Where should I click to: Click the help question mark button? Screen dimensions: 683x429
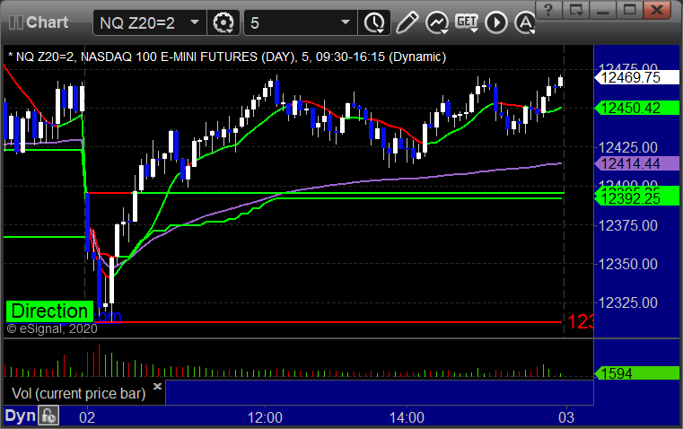548,10
